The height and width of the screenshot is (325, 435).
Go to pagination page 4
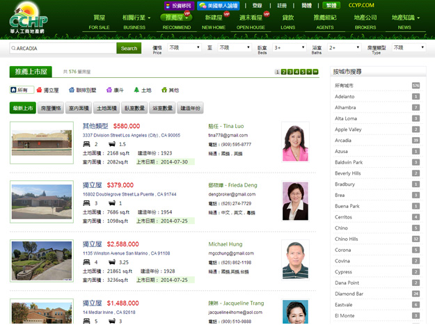point(296,72)
